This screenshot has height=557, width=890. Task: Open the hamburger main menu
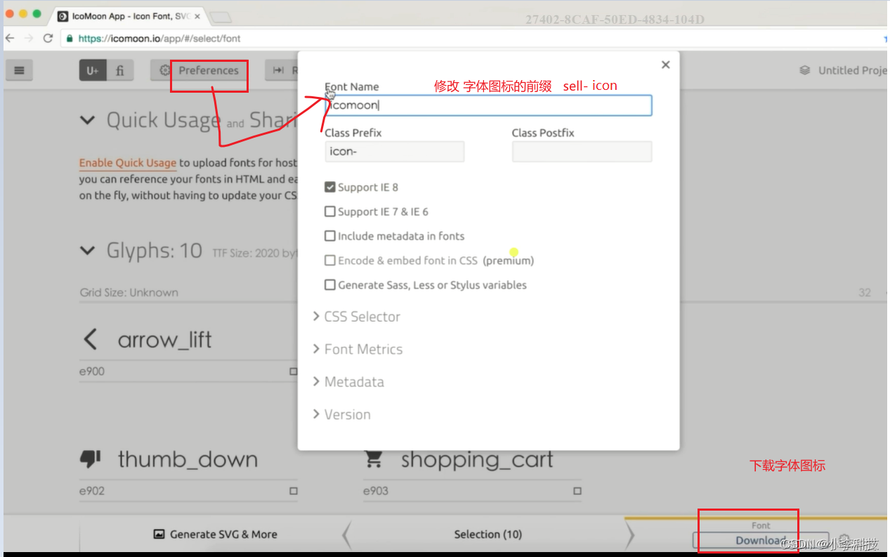click(x=19, y=70)
